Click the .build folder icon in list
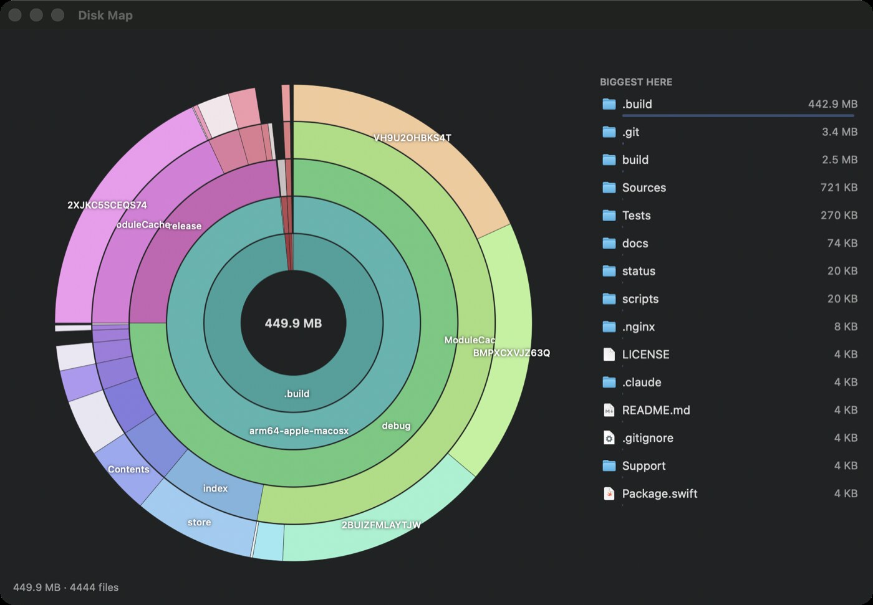The height and width of the screenshot is (605, 873). [609, 104]
